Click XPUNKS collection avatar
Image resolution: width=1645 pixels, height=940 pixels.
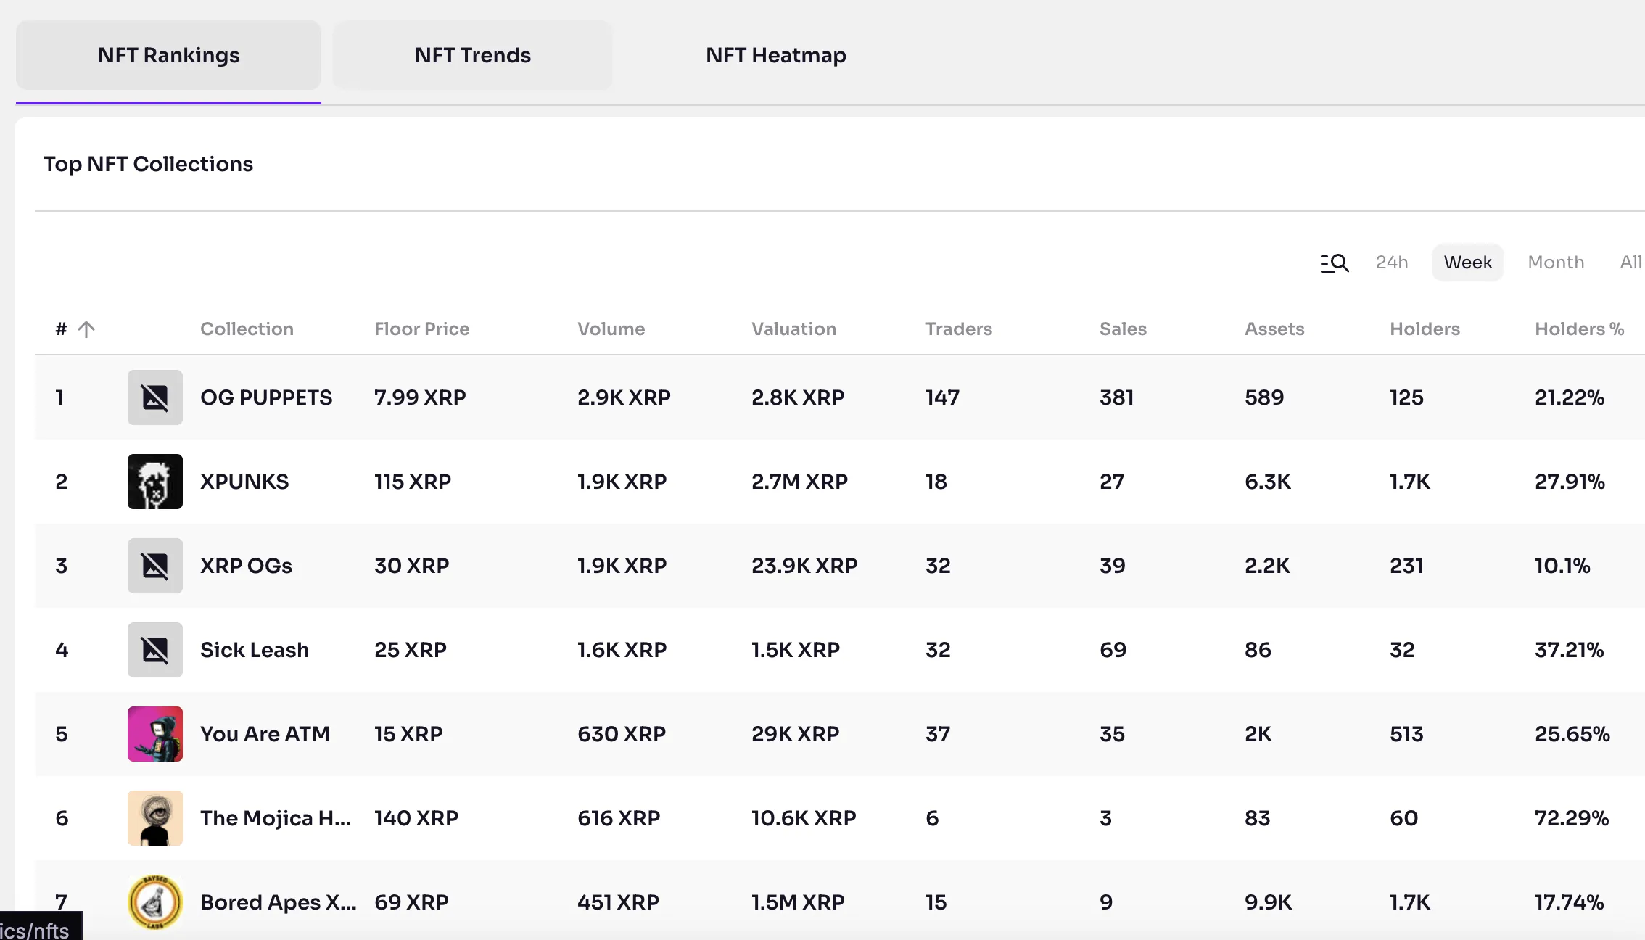click(x=155, y=482)
